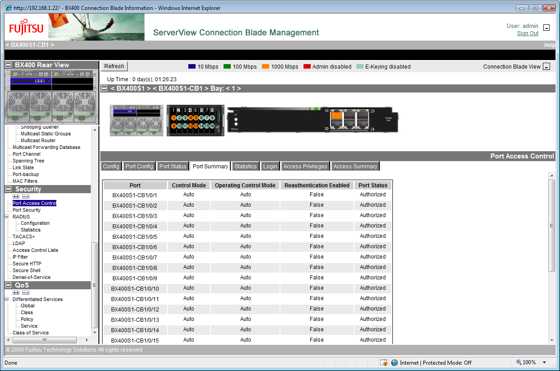Collapse the RADIUS tree node

tap(7, 217)
